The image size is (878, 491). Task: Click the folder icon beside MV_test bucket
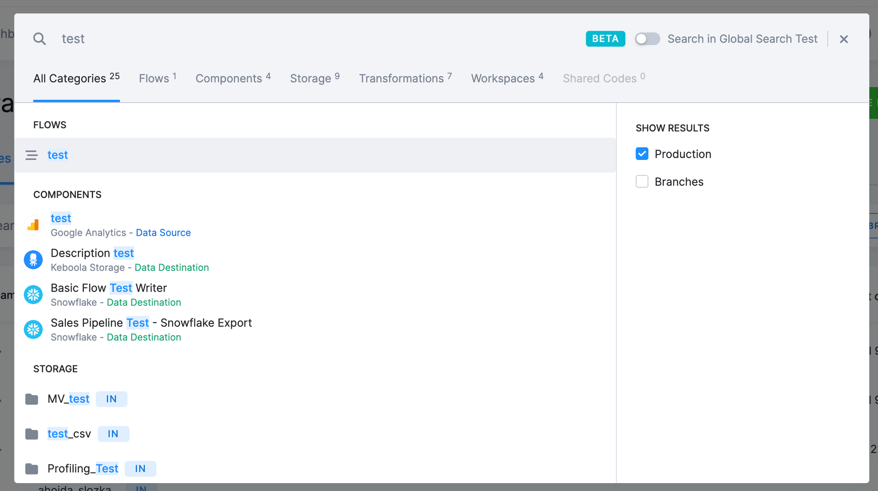pos(32,399)
